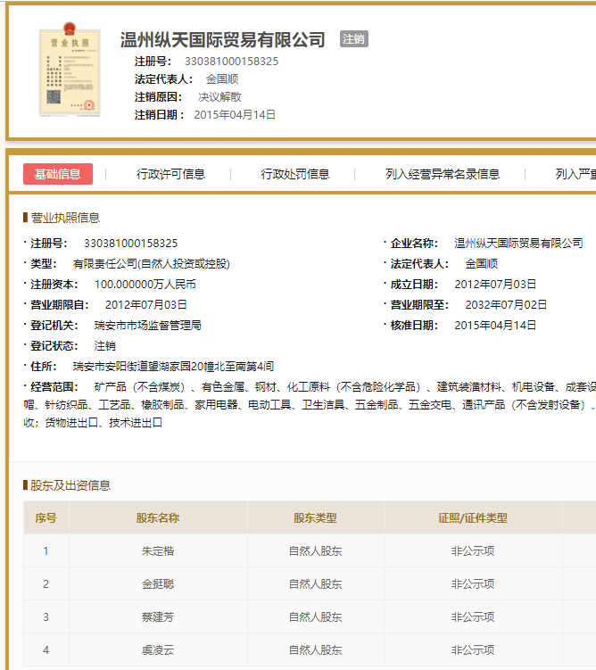Viewport: 596px width, 670px height.
Task: Switch to 行政处罚信息 tab
Action: click(x=295, y=174)
